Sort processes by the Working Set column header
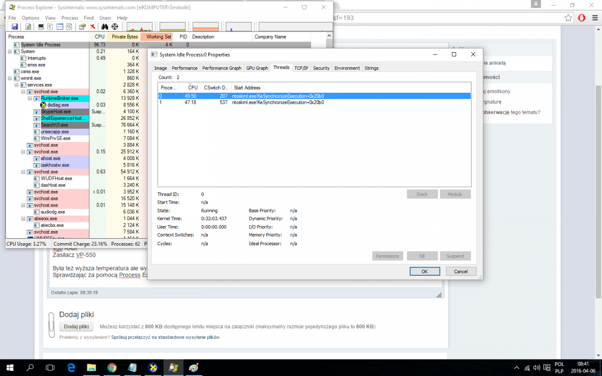Screen dimensions: 602x376 pos(158,37)
